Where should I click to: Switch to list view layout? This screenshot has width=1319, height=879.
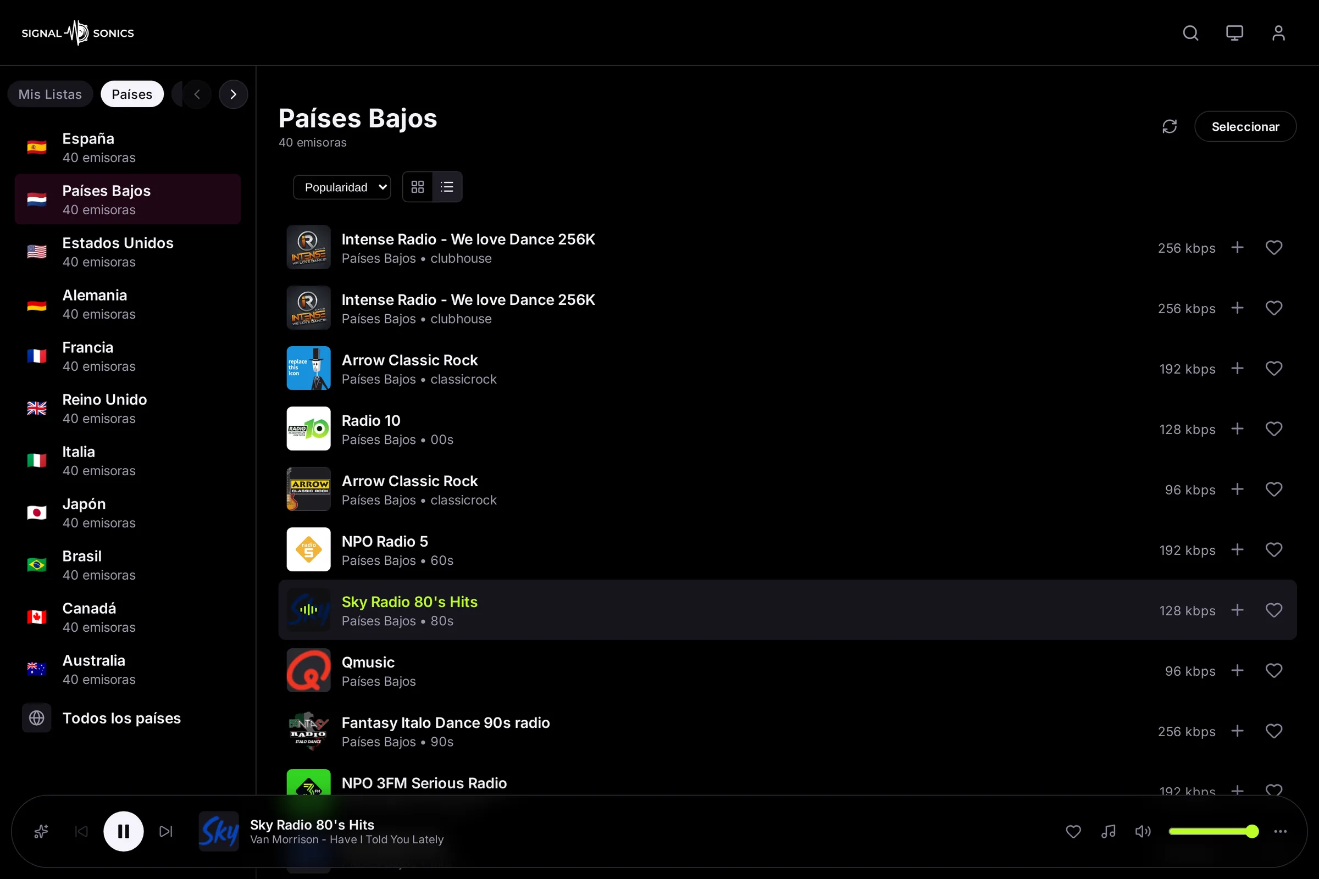(x=447, y=187)
